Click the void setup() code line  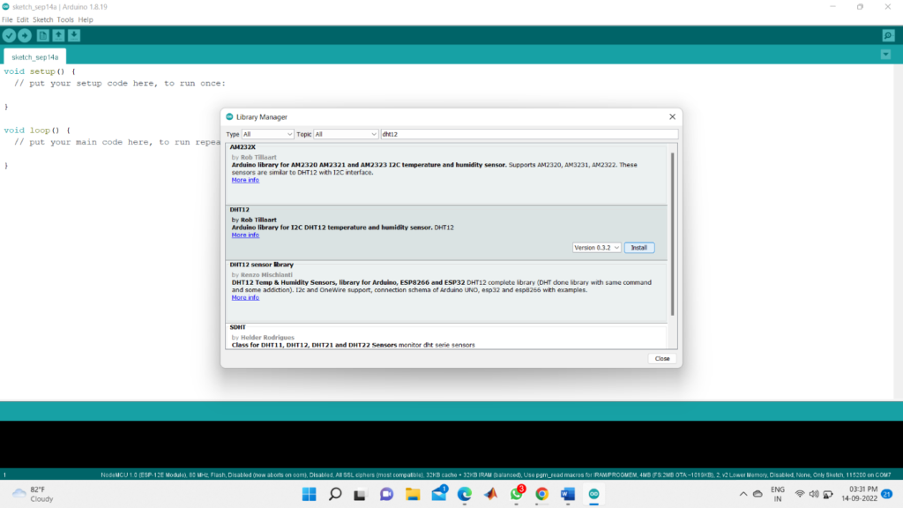[40, 71]
